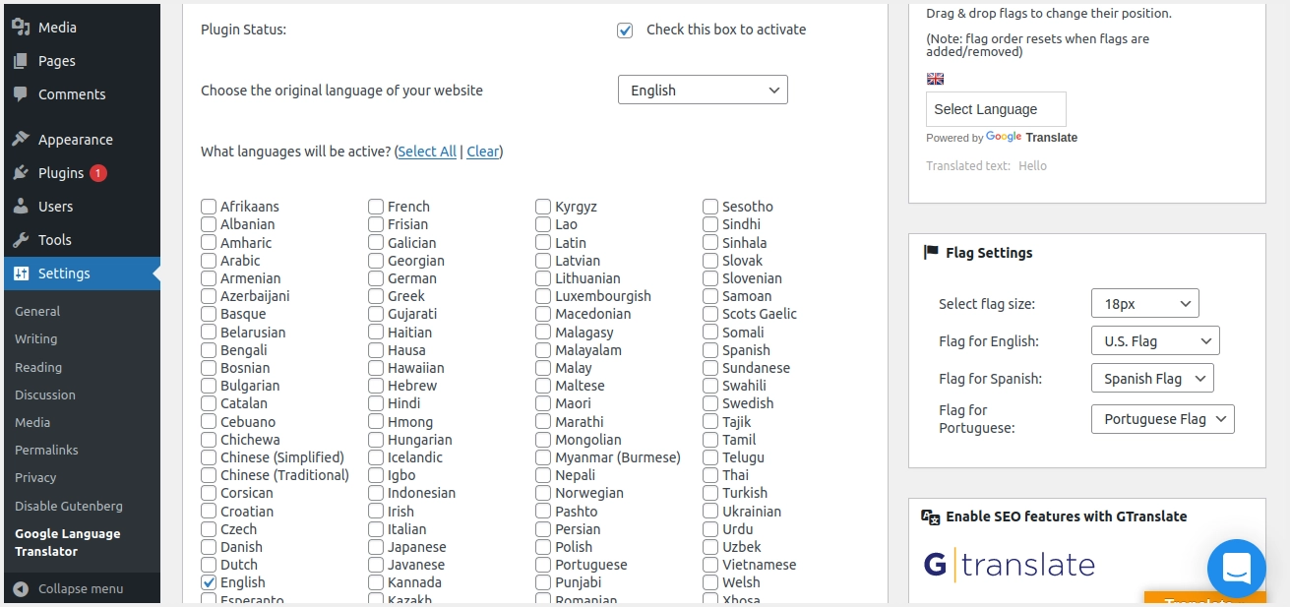Open Disable Gutenberg settings page
The width and height of the screenshot is (1290, 607).
pyautogui.click(x=69, y=506)
